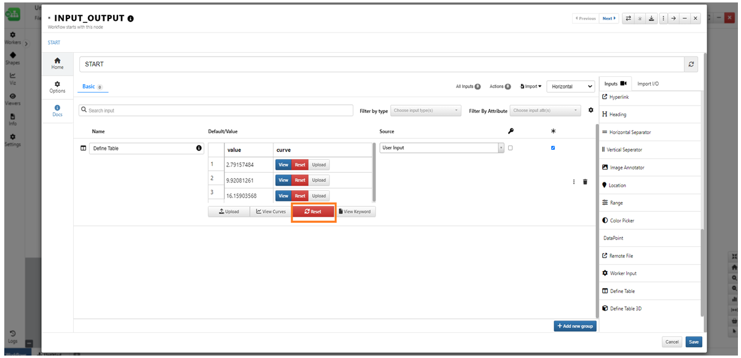Click the View Curves button

[x=270, y=212]
